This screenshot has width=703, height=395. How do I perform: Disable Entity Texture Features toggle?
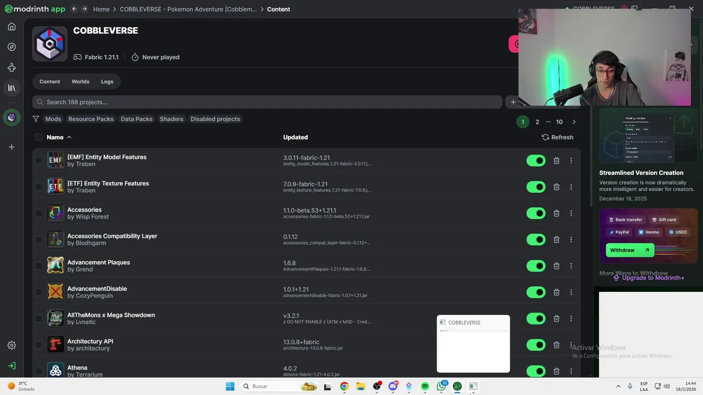[536, 187]
